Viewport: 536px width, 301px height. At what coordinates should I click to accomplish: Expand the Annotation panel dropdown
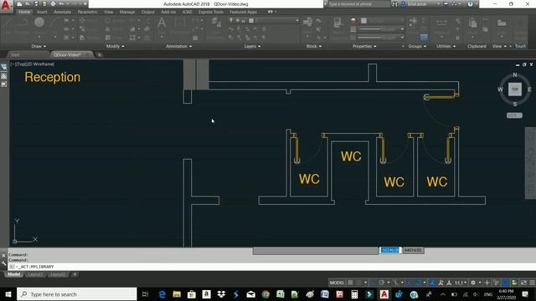point(178,46)
